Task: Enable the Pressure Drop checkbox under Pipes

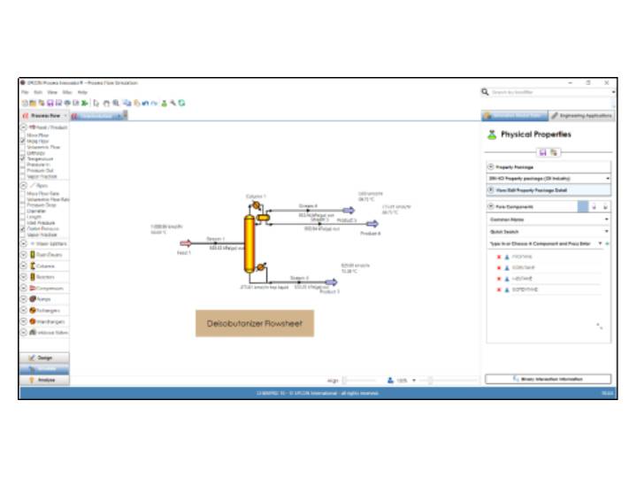Action: [x=23, y=205]
